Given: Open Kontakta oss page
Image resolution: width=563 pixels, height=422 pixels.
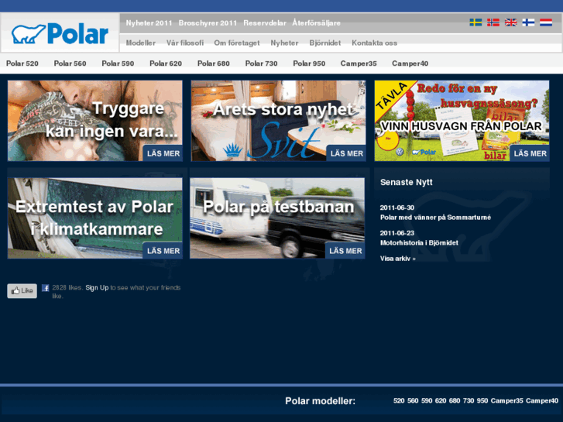Looking at the screenshot, I should [375, 43].
